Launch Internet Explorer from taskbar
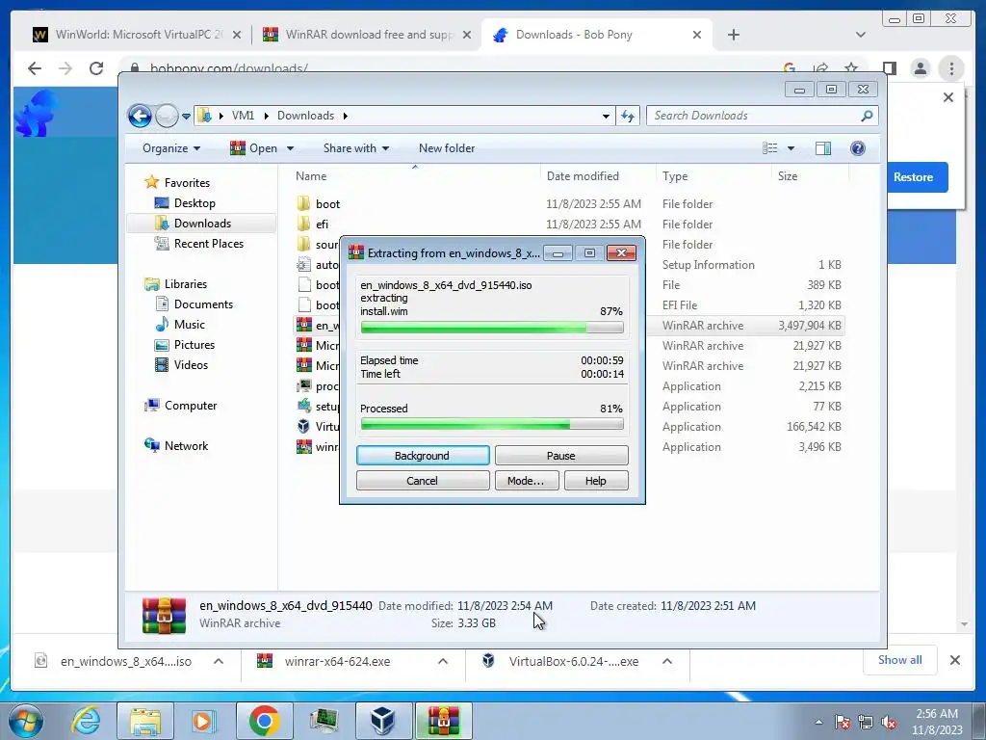This screenshot has height=740, width=986. (x=86, y=721)
